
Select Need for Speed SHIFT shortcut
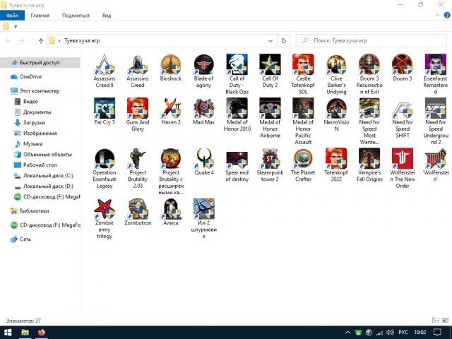pos(403,118)
